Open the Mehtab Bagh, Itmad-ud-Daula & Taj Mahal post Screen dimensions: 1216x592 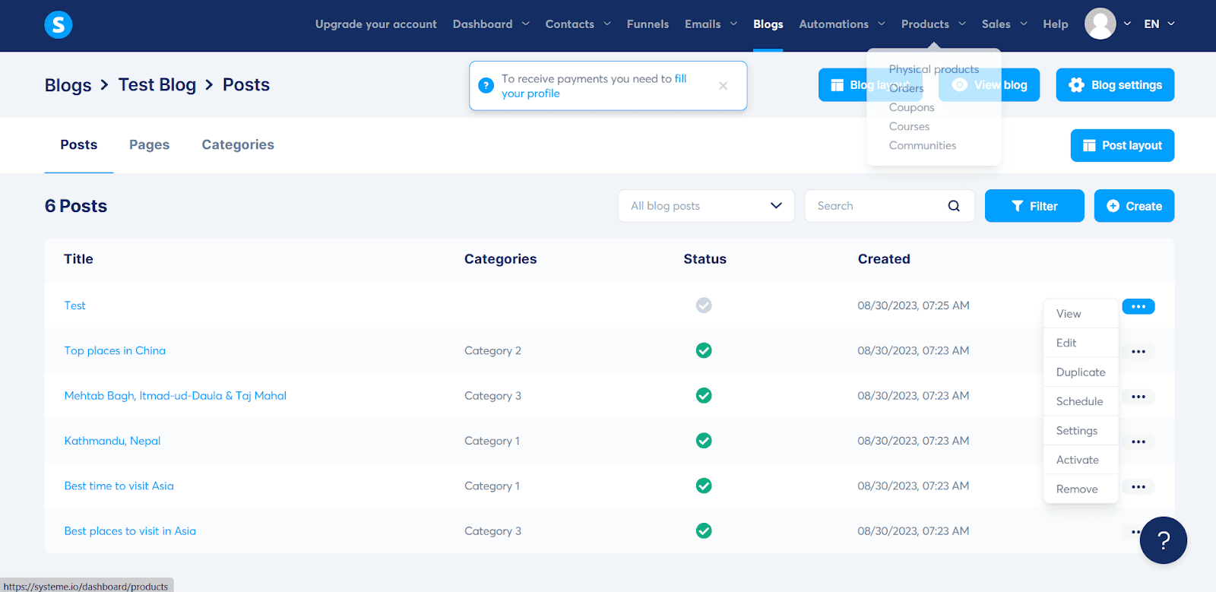pyautogui.click(x=175, y=396)
